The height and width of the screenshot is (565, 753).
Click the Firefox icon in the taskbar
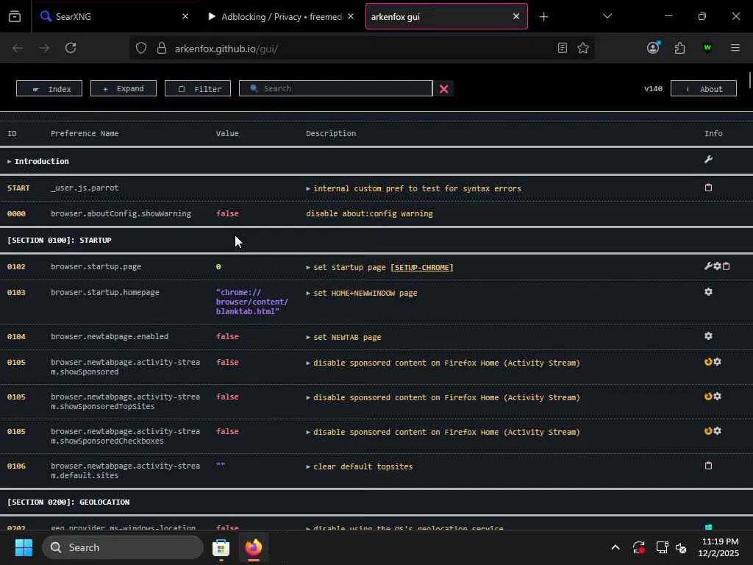tap(254, 547)
